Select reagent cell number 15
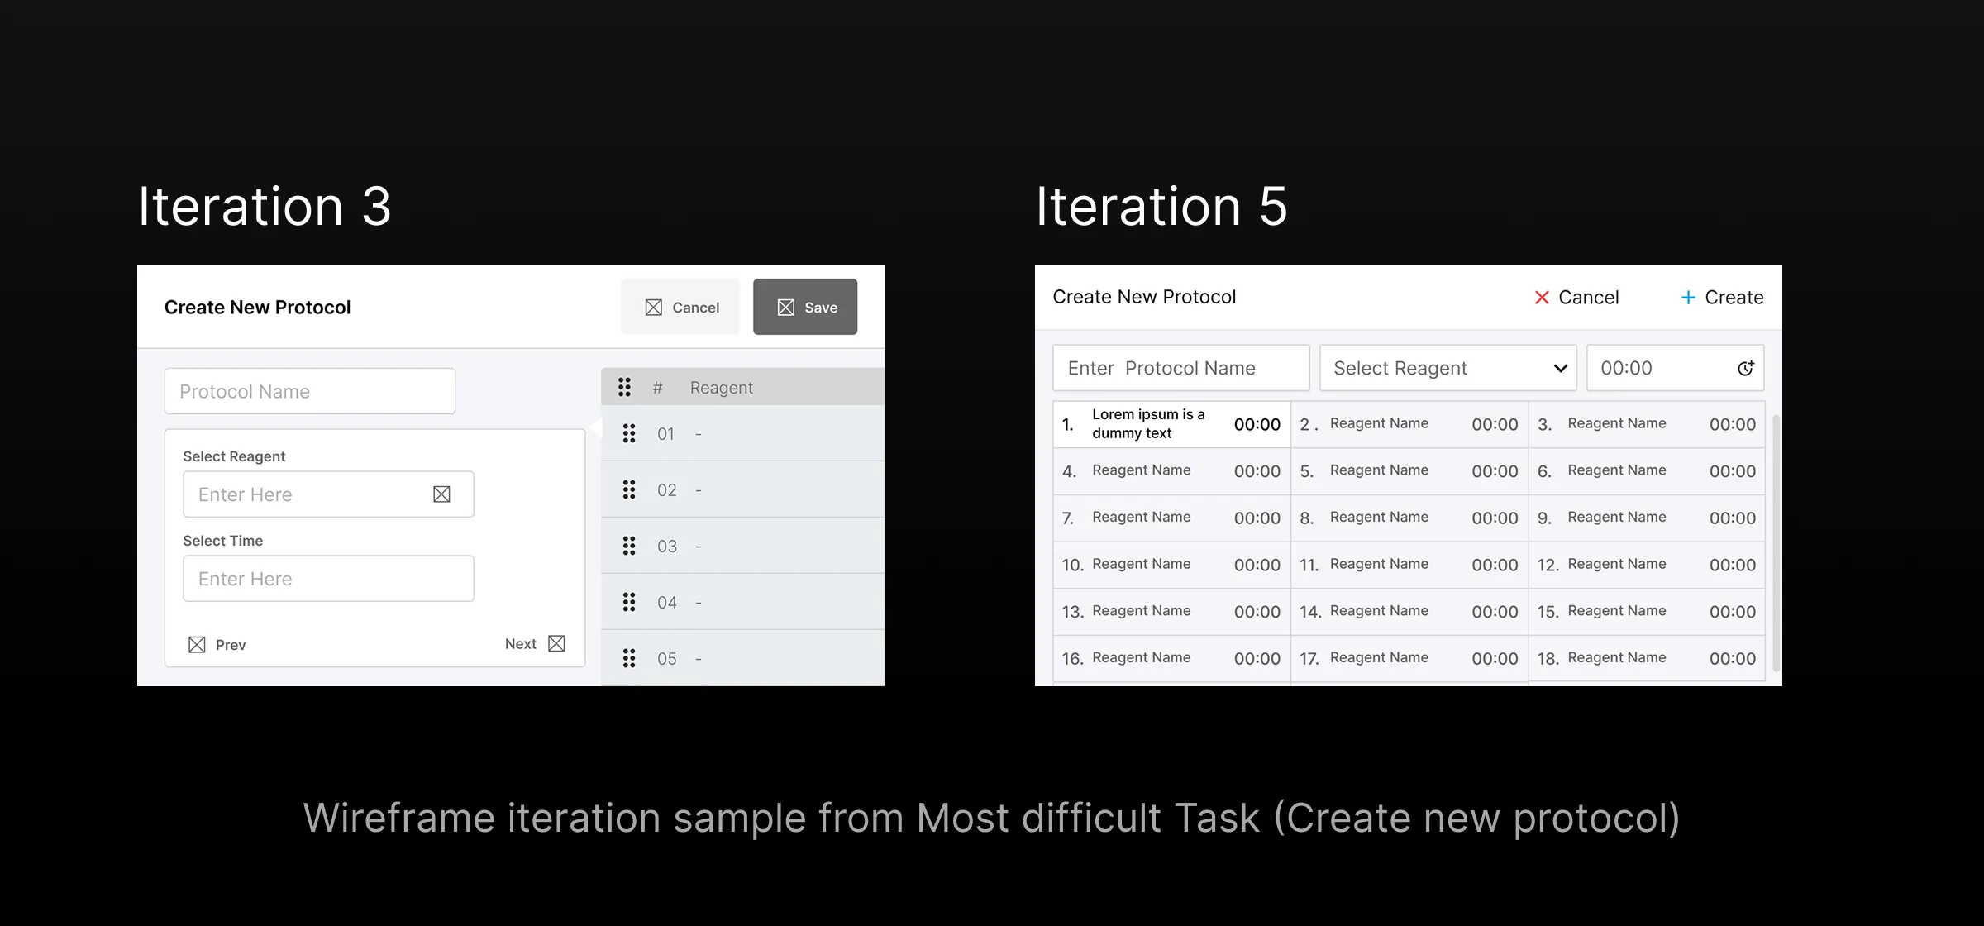Viewport: 1984px width, 926px height. pos(1647,612)
